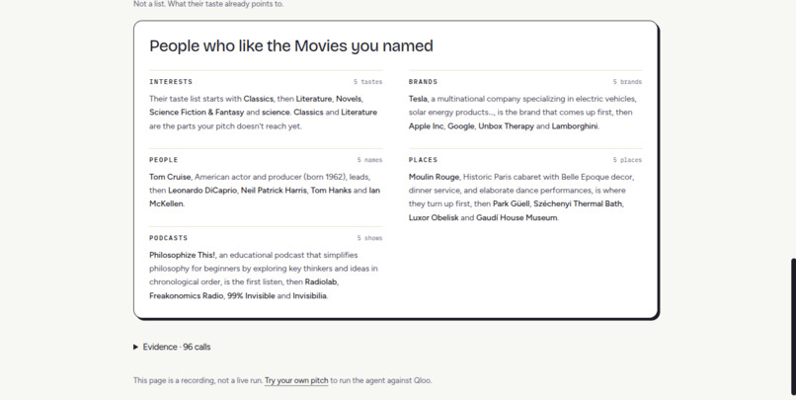Click the BRANDS section label
The image size is (796, 400).
(x=423, y=82)
